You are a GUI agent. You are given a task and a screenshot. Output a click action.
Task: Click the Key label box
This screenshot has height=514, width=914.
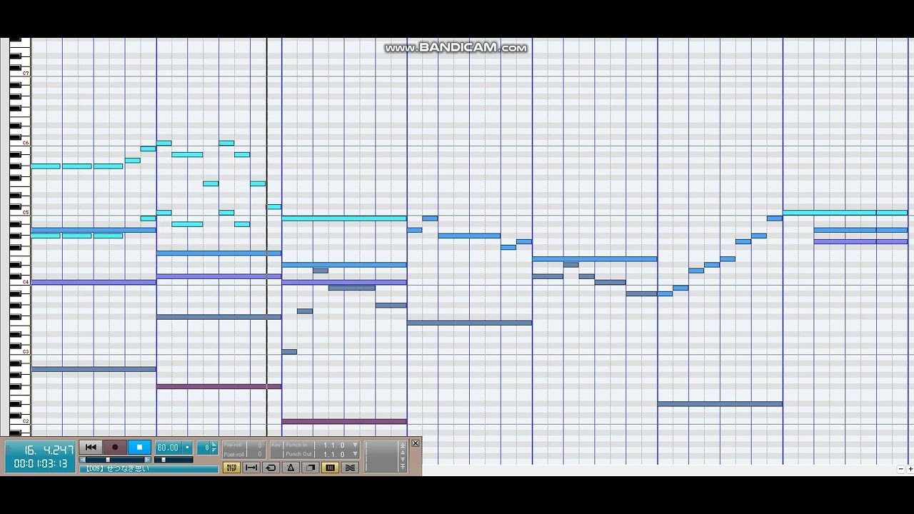click(x=276, y=445)
